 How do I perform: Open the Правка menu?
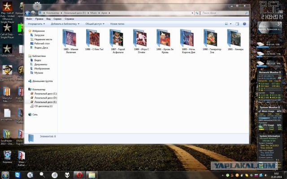39,19
